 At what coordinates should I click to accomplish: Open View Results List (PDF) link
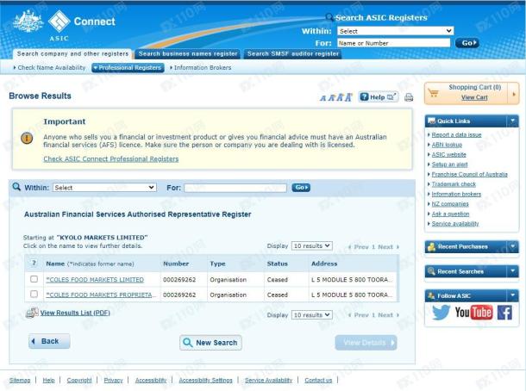tap(75, 313)
